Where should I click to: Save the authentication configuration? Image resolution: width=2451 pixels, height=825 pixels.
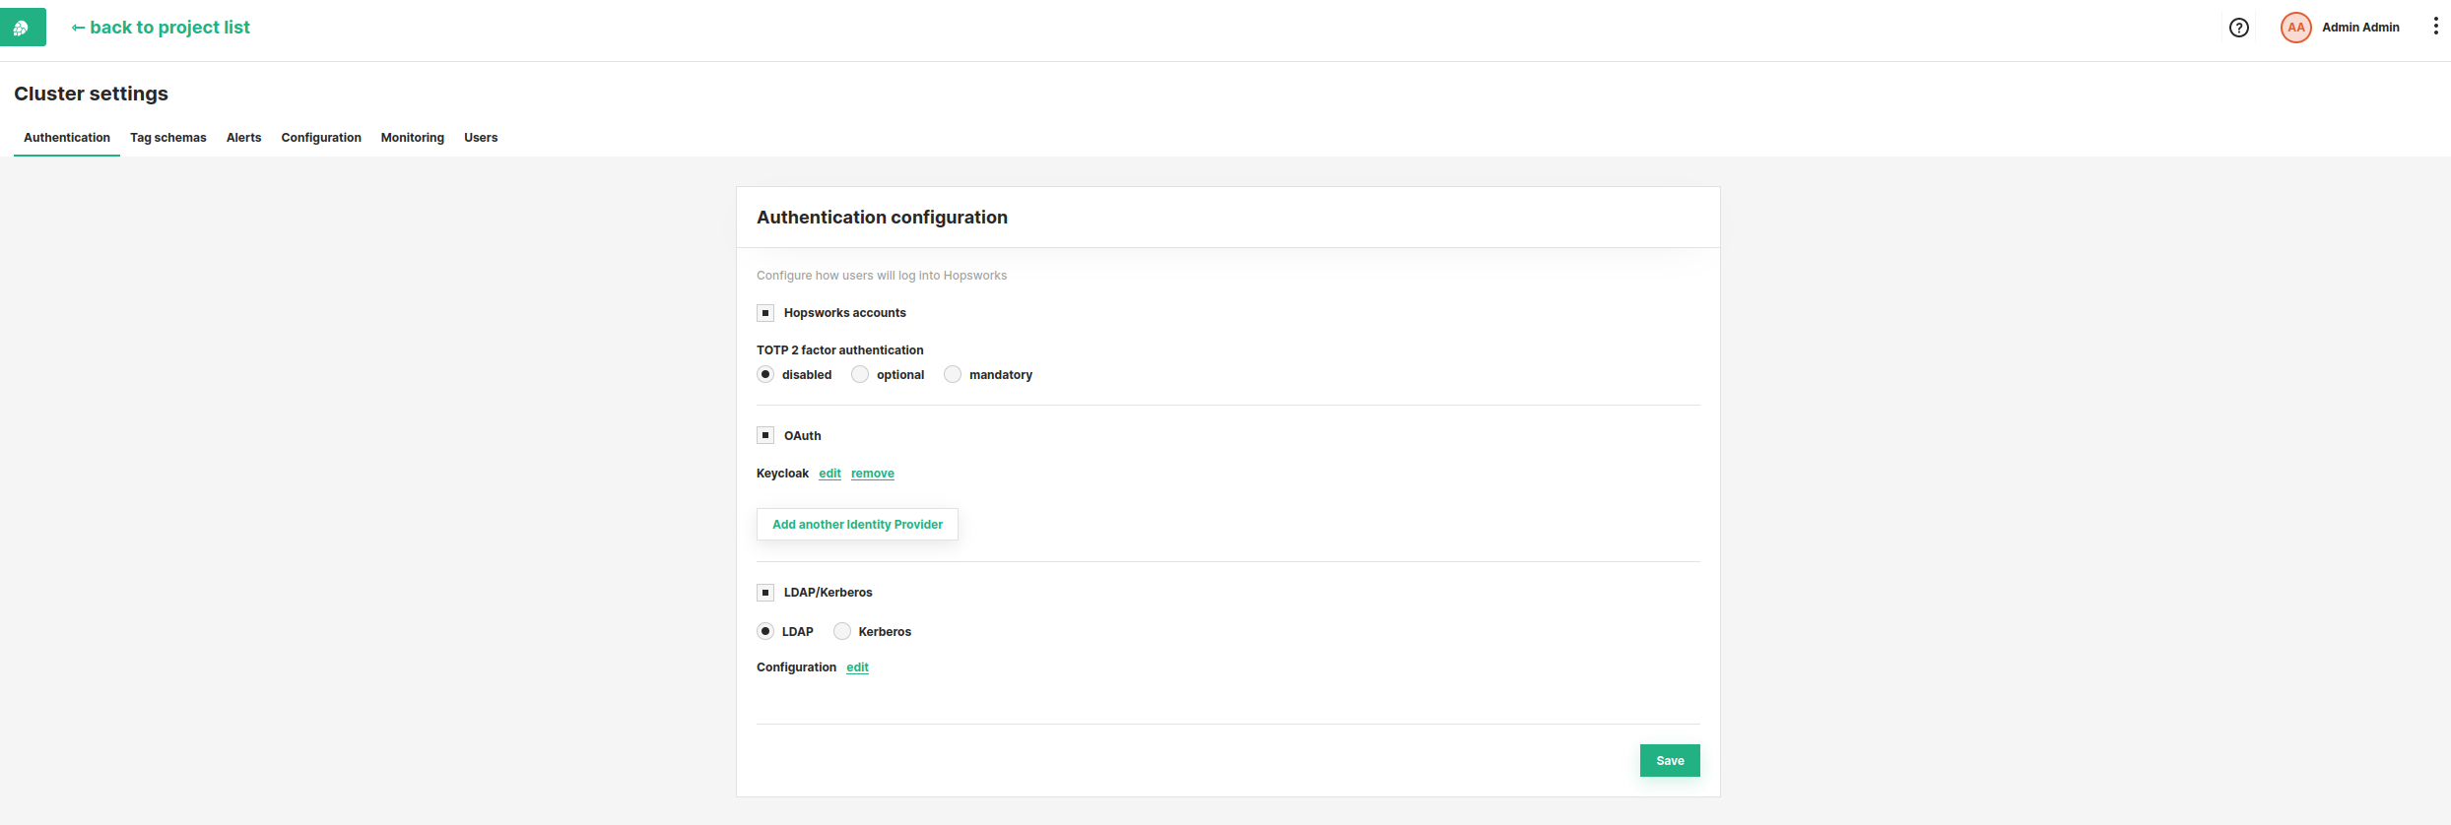point(1670,761)
